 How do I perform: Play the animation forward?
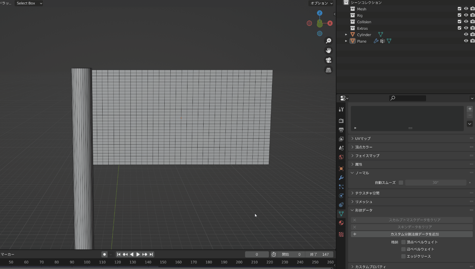click(138, 254)
